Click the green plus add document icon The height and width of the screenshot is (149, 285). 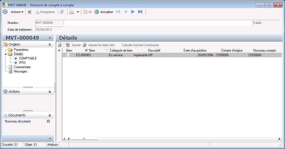coord(48,121)
